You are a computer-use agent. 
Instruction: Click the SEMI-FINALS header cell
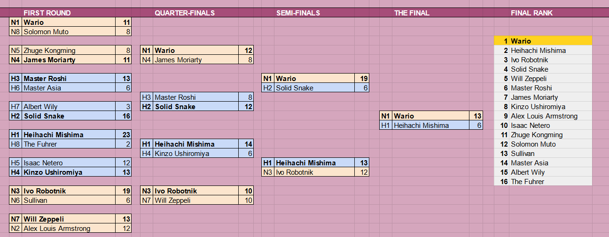point(298,13)
